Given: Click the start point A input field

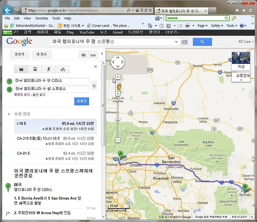Looking at the screenshot, I should pos(51,81).
